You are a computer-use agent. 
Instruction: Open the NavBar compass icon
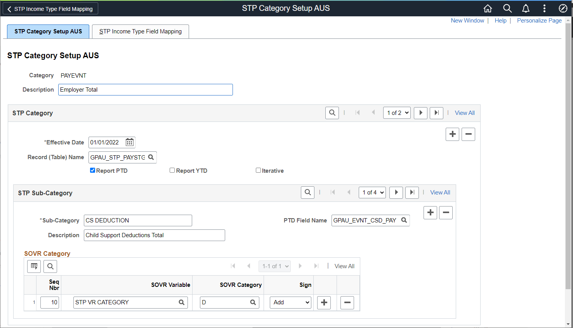click(x=563, y=8)
